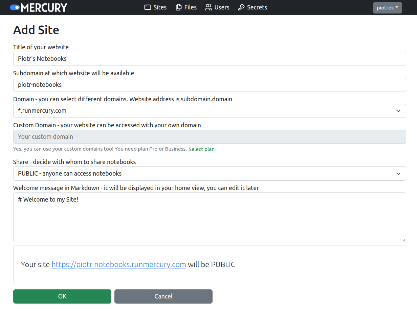The height and width of the screenshot is (311, 417).
Task: Click the textarea resize handle
Action: pyautogui.click(x=404, y=240)
